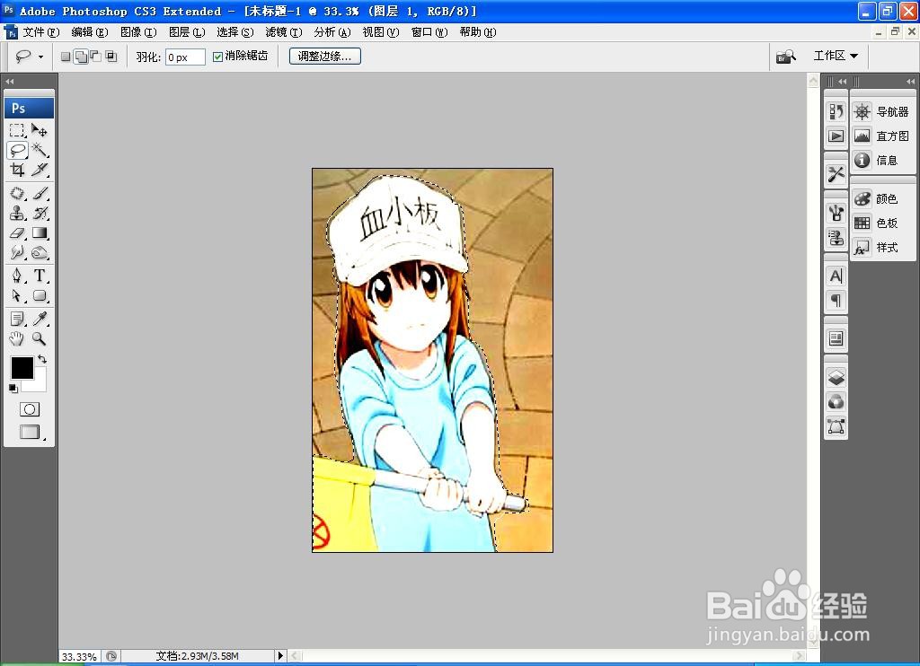920x666 pixels.
Task: Select the Horizontal Type tool
Action: 40,276
